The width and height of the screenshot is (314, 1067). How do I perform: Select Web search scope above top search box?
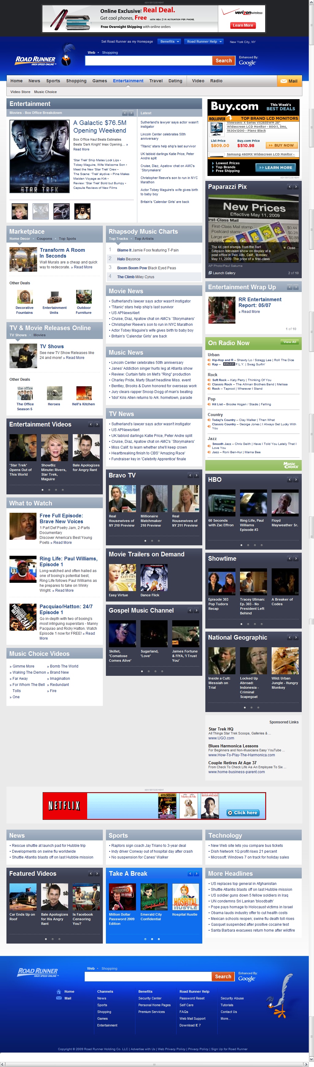click(x=91, y=53)
